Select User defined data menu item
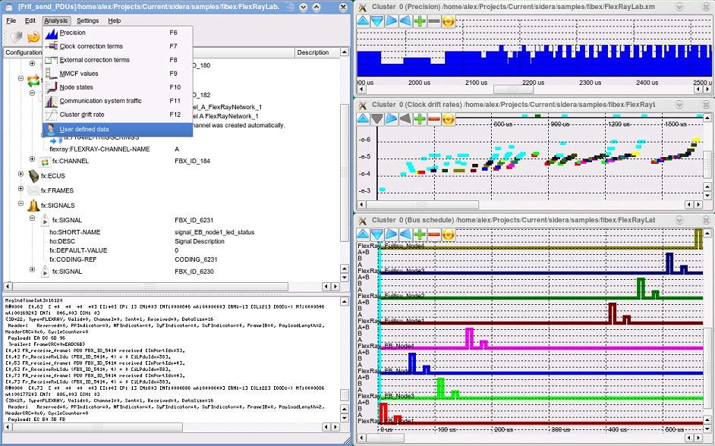Image resolution: width=715 pixels, height=446 pixels. [x=118, y=130]
